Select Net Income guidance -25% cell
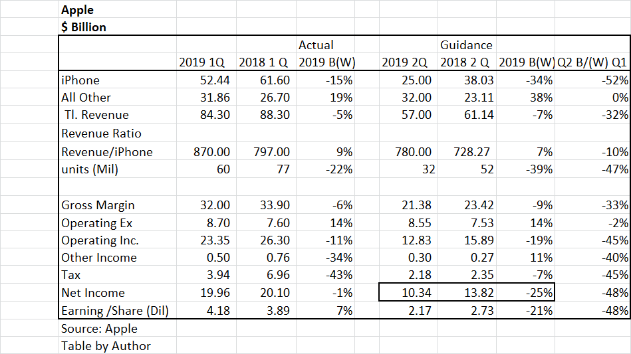The width and height of the screenshot is (631, 354). pos(525,292)
